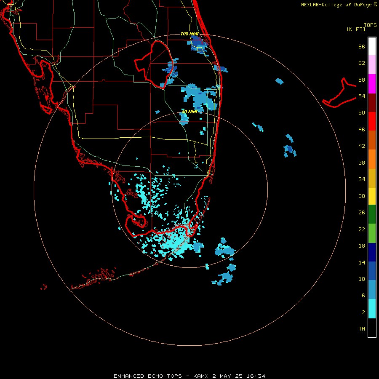Click the black TH threshold legend swatch
379x379 pixels.
tap(372, 328)
